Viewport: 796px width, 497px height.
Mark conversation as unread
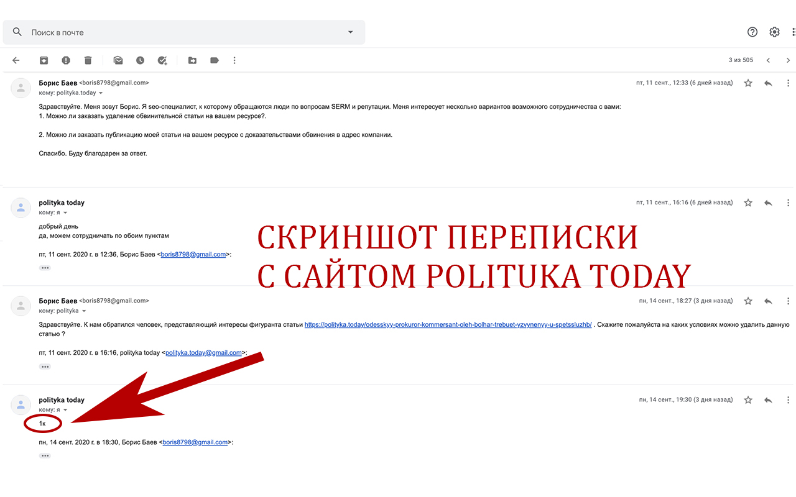tap(118, 60)
